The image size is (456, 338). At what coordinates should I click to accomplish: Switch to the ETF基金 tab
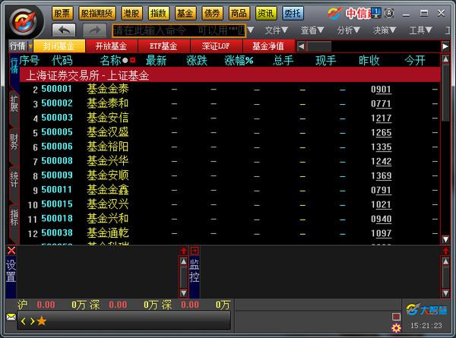click(163, 46)
